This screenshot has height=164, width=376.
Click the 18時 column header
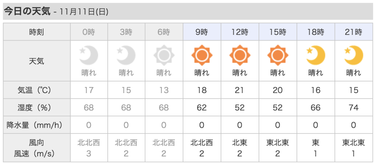tap(316, 32)
